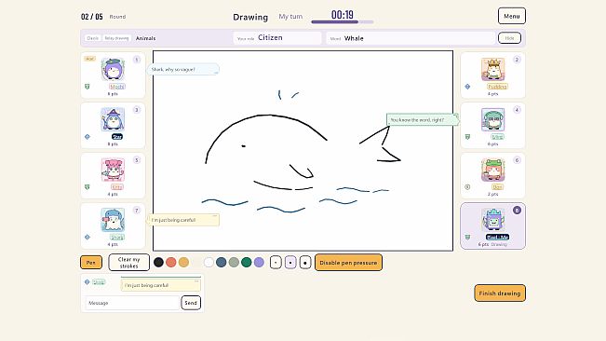Click the blue diamond icon in the chat box
This screenshot has width=606, height=341.
pyautogui.click(x=87, y=282)
